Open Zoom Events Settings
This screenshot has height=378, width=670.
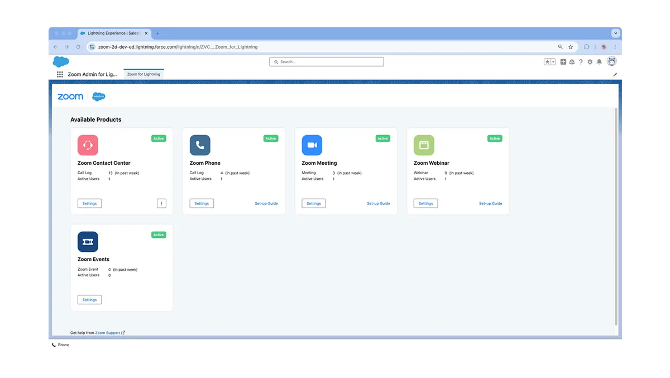pyautogui.click(x=89, y=300)
